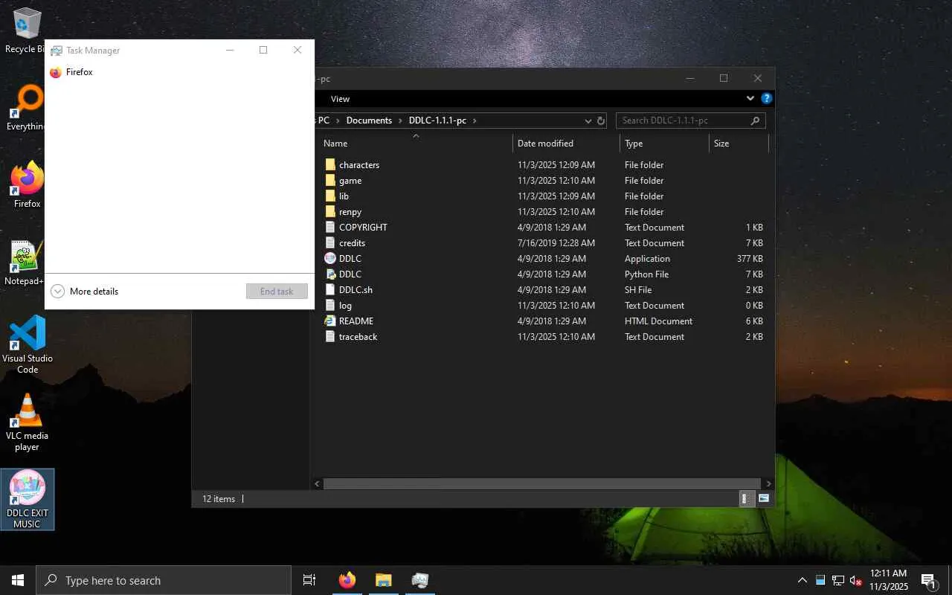Image resolution: width=952 pixels, height=595 pixels.
Task: Select the DDLC.sh file name
Action: [x=356, y=290]
